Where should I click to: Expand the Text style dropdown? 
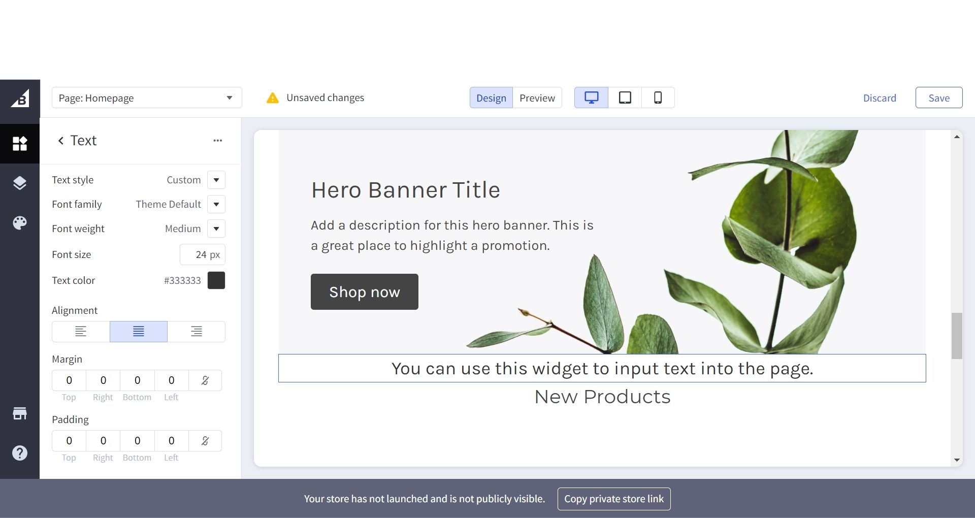tap(216, 180)
